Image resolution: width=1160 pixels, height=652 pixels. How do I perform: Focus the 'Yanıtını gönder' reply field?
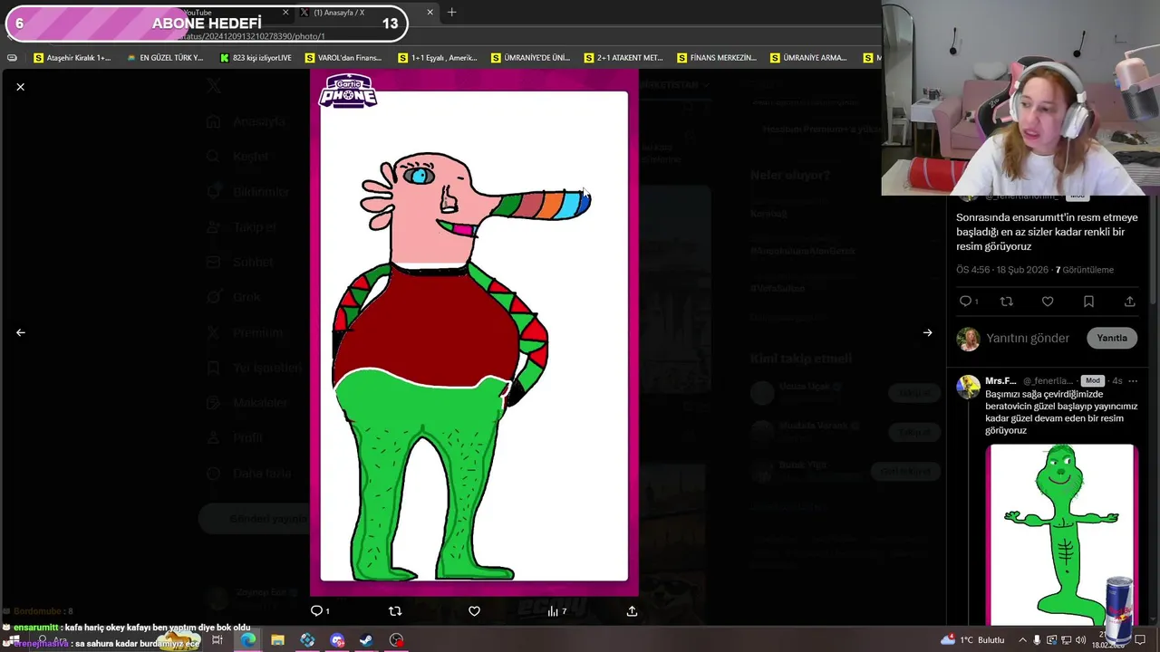pyautogui.click(x=1028, y=338)
